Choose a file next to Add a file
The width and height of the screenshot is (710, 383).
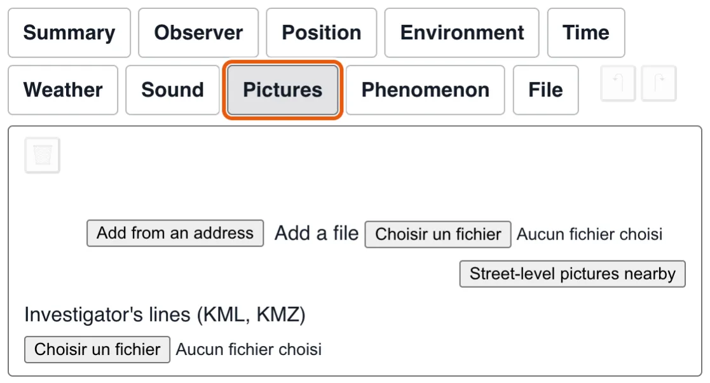[438, 234]
